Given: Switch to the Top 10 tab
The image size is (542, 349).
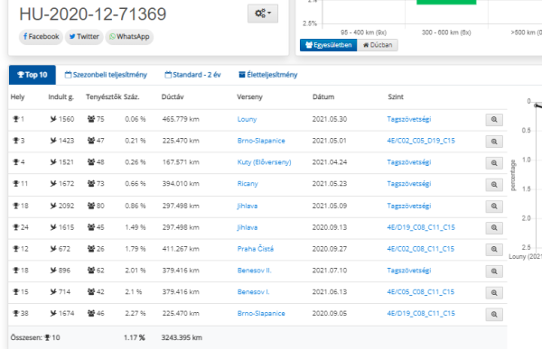Looking at the screenshot, I should click(x=33, y=75).
